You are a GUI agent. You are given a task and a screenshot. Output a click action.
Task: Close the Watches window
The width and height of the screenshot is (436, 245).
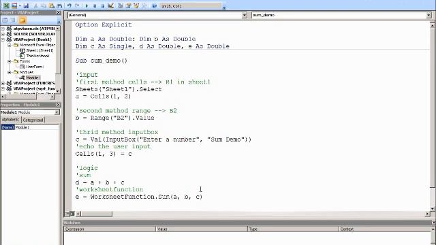433,223
